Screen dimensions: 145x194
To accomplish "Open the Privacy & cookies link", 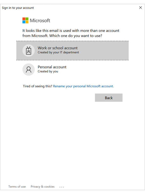I will point(43,187).
